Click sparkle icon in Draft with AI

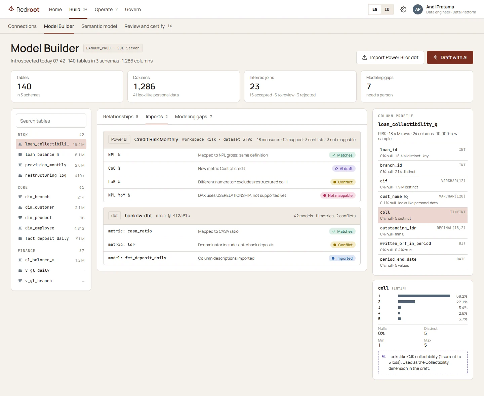[435, 57]
